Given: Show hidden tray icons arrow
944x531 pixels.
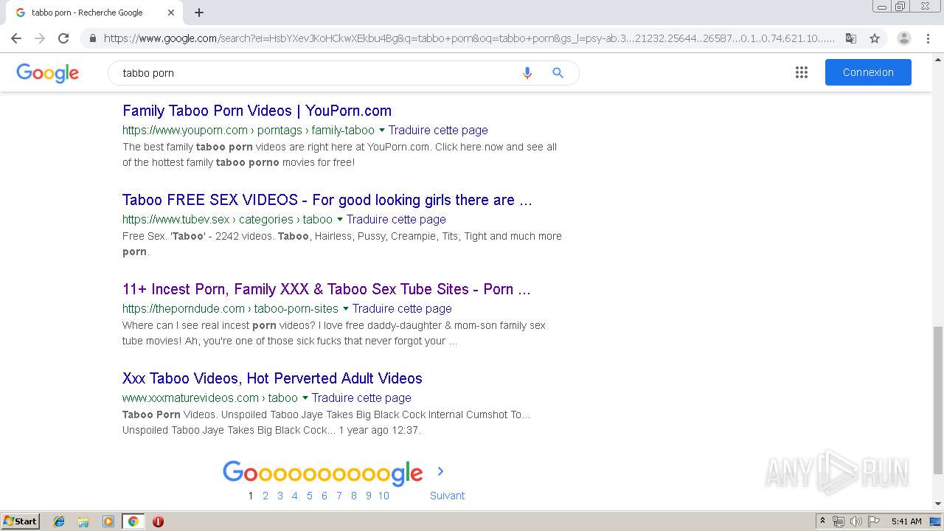Looking at the screenshot, I should pos(822,521).
